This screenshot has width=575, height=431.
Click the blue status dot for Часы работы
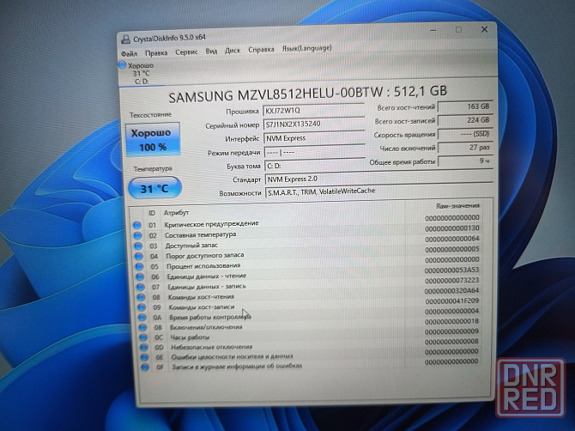tap(143, 337)
